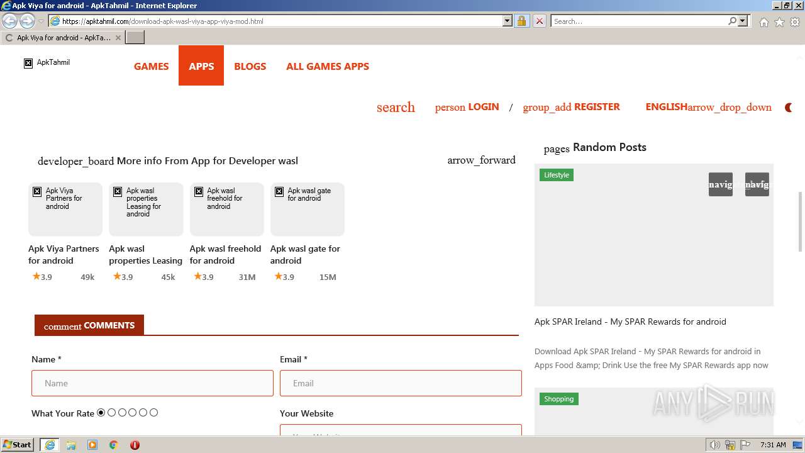Click the first navigate button on Random Posts slider

tap(721, 184)
